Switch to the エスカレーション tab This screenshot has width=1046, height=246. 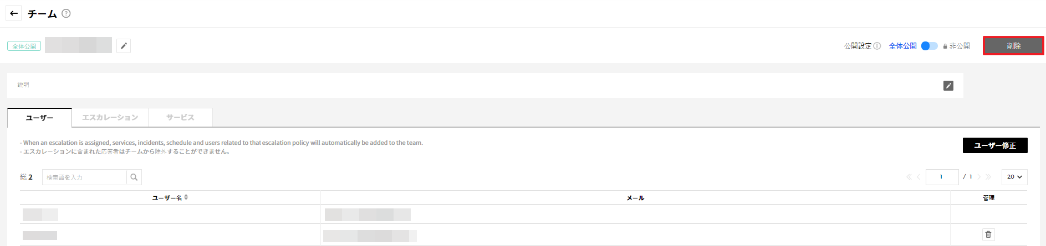pyautogui.click(x=110, y=118)
